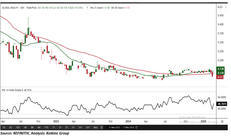Viewport: 231px width, 140px height.
Task: Select the 3M time range
Action: (x=32, y=127)
